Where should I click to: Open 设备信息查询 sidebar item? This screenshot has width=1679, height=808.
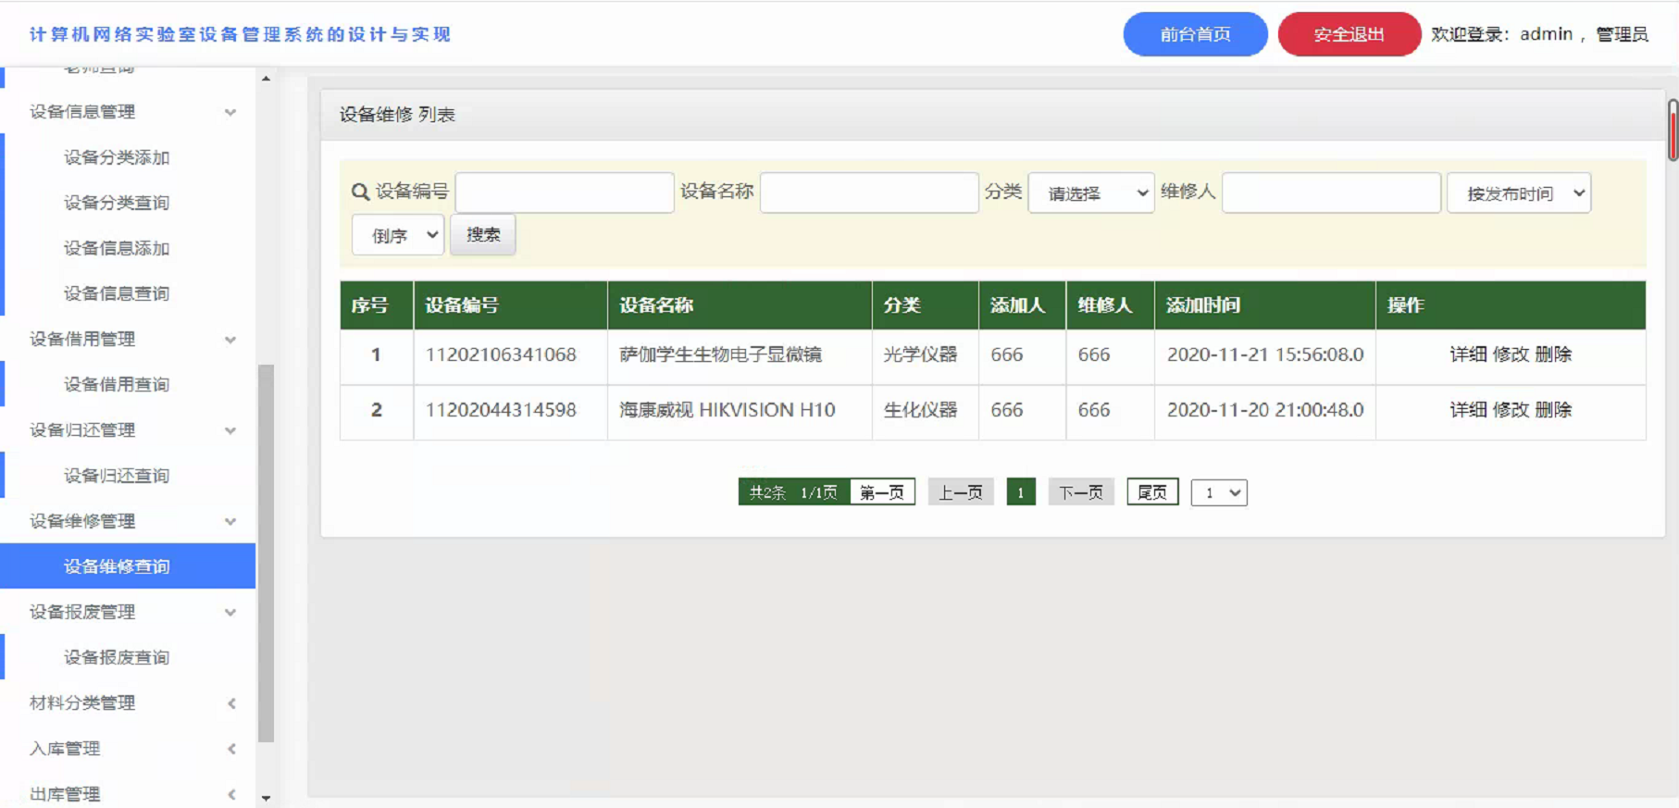[117, 293]
